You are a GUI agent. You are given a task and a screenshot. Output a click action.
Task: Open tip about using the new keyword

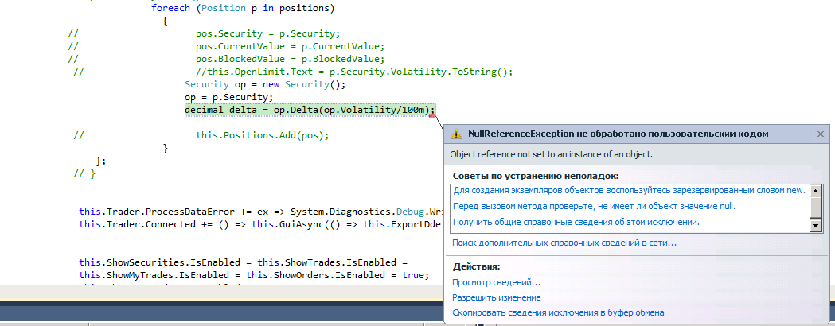pos(629,191)
